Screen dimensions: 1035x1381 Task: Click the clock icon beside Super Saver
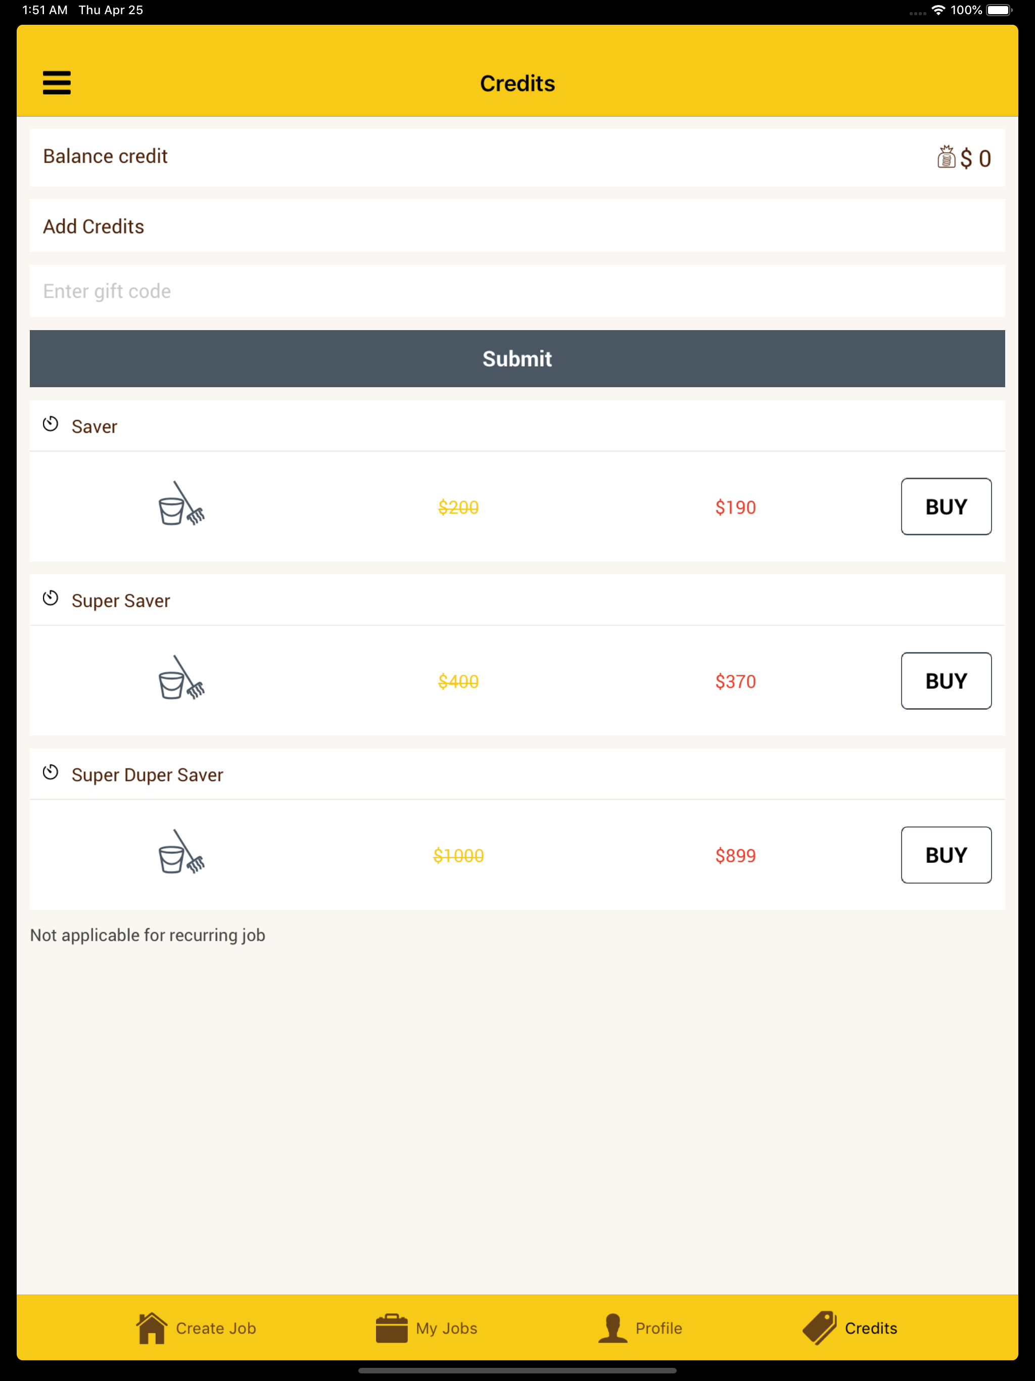pyautogui.click(x=51, y=599)
